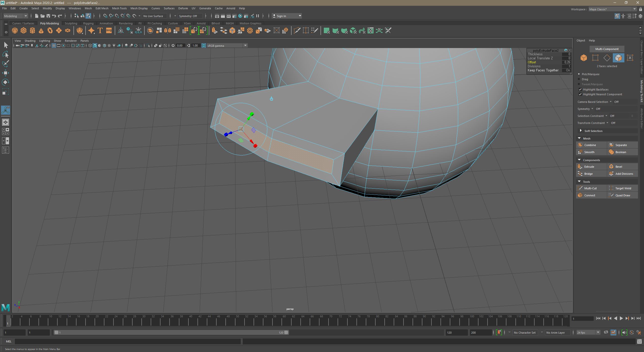Toggle Highlight Nearest Component checkbox
This screenshot has width=644, height=352.
[x=580, y=94]
